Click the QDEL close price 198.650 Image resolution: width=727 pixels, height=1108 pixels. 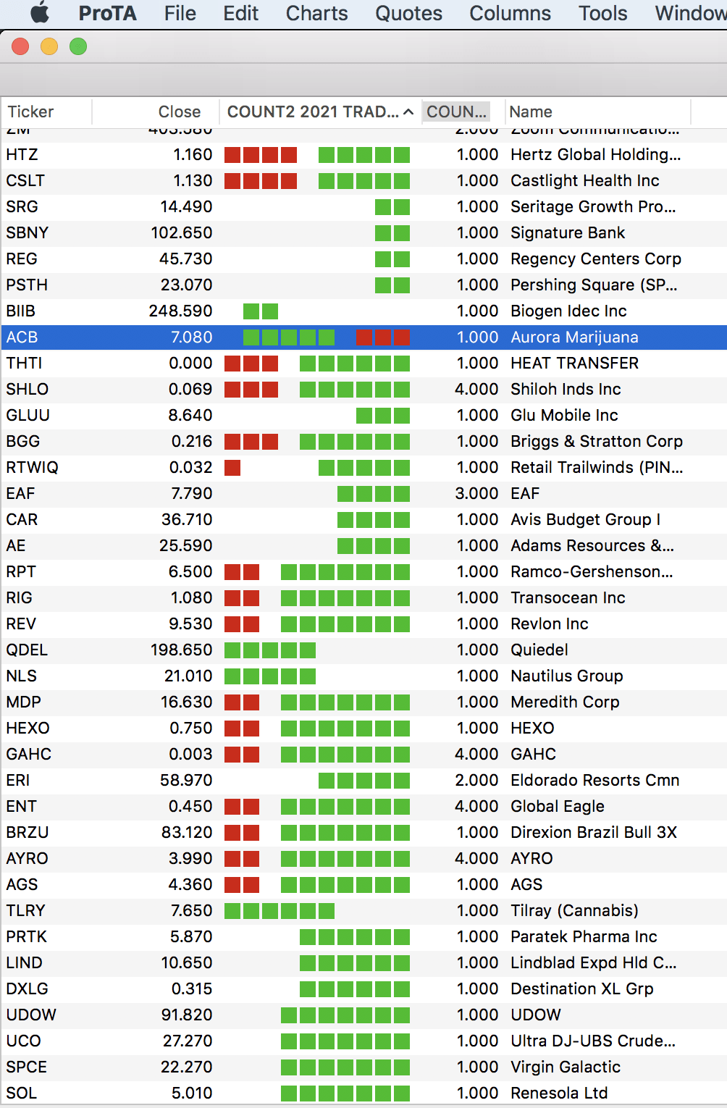click(x=181, y=650)
